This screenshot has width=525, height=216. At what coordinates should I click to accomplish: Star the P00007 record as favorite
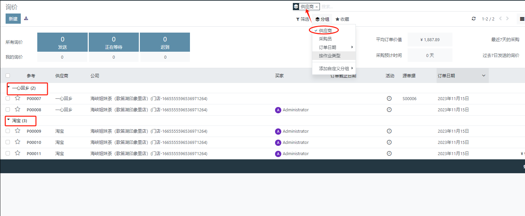[18, 98]
